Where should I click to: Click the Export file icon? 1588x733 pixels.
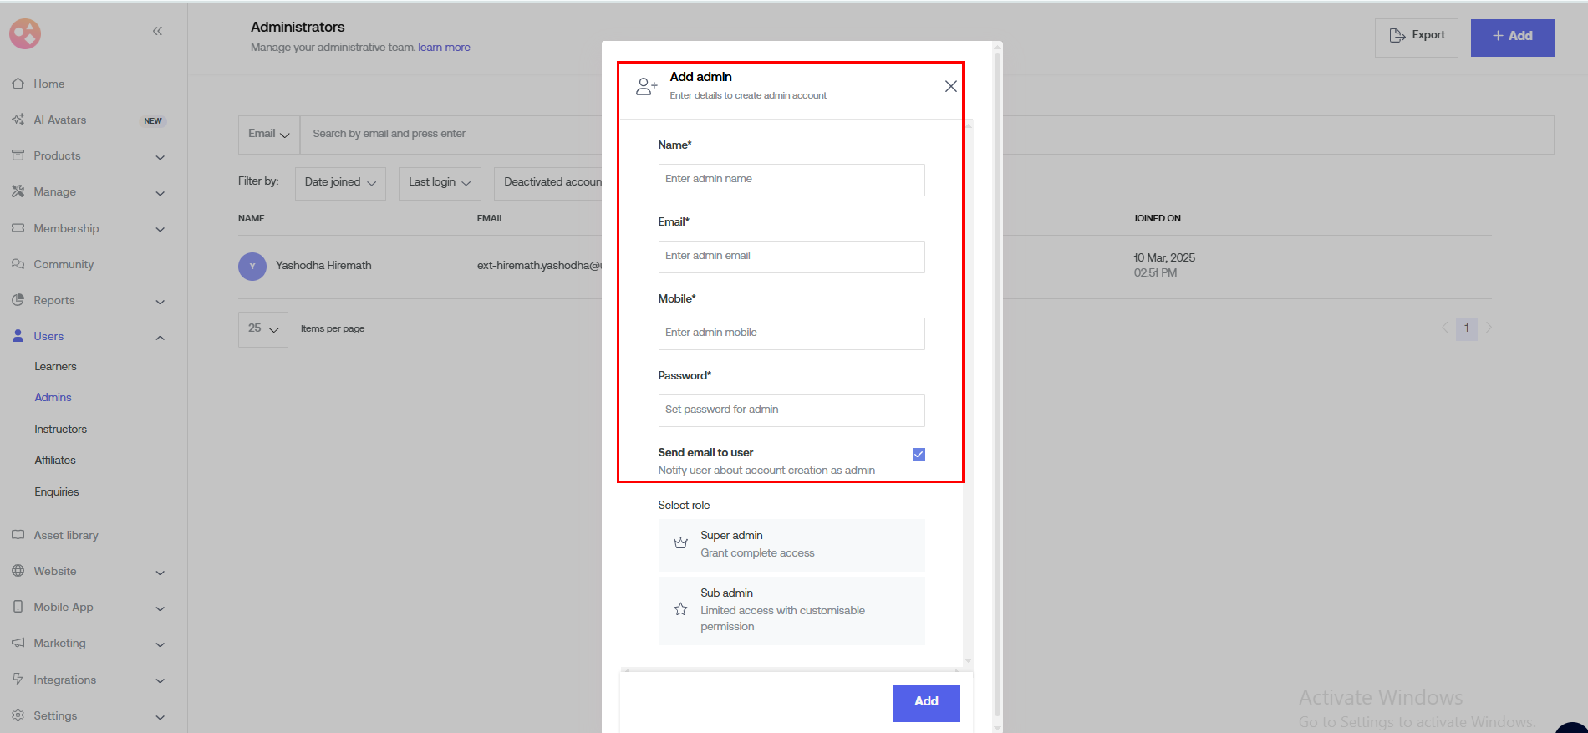coord(1397,35)
